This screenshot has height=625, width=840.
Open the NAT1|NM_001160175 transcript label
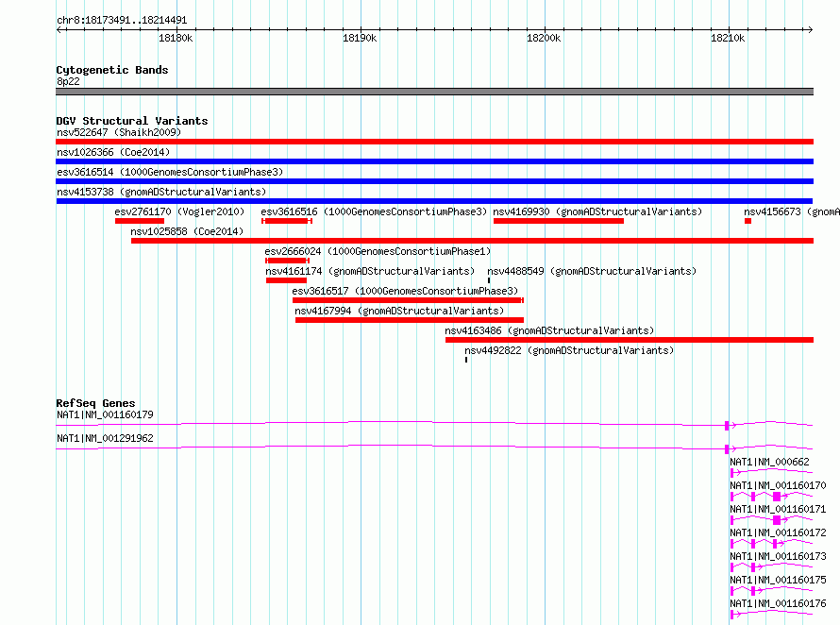(x=778, y=580)
